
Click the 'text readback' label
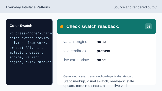[x=75, y=51]
